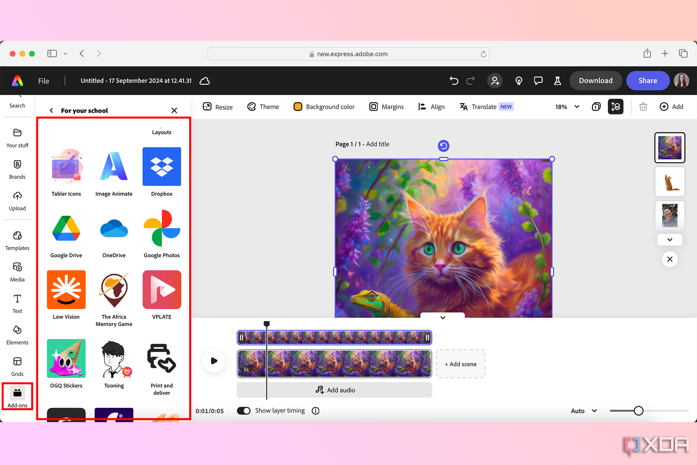This screenshot has height=465, width=697.
Task: Select the cat painting layer thumbnail
Action: (670, 147)
